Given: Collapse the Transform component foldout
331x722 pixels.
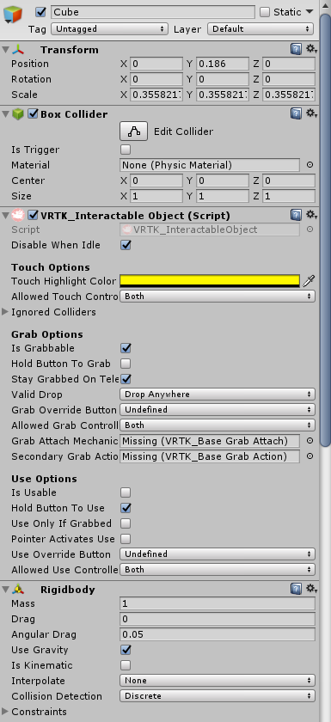Looking at the screenshot, I should [5, 49].
